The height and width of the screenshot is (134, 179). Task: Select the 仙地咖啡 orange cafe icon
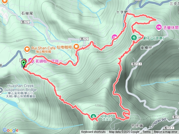click(76, 47)
